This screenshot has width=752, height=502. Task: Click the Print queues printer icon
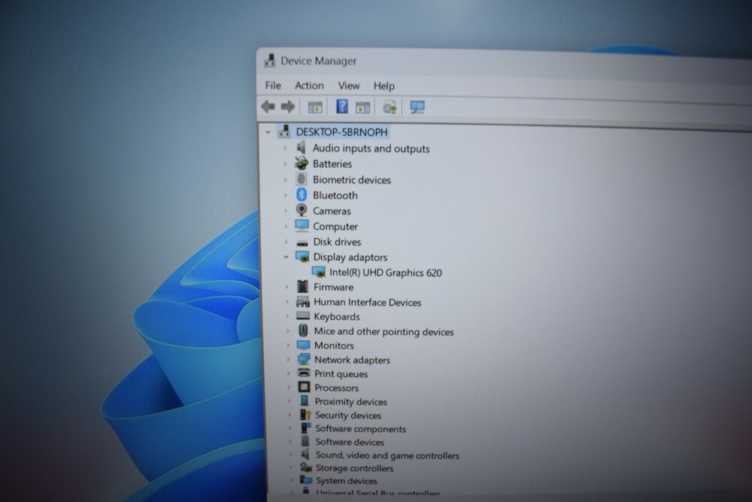coord(304,373)
